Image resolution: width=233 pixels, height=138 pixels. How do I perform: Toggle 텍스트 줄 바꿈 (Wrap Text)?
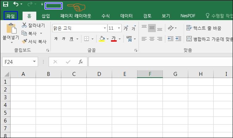(204, 28)
